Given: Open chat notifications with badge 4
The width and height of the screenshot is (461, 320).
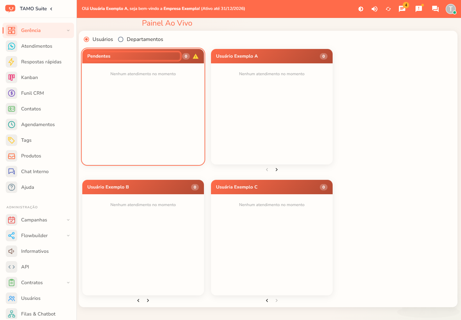Looking at the screenshot, I should (402, 9).
